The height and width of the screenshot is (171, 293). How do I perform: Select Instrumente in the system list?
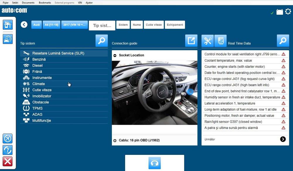[64, 78]
